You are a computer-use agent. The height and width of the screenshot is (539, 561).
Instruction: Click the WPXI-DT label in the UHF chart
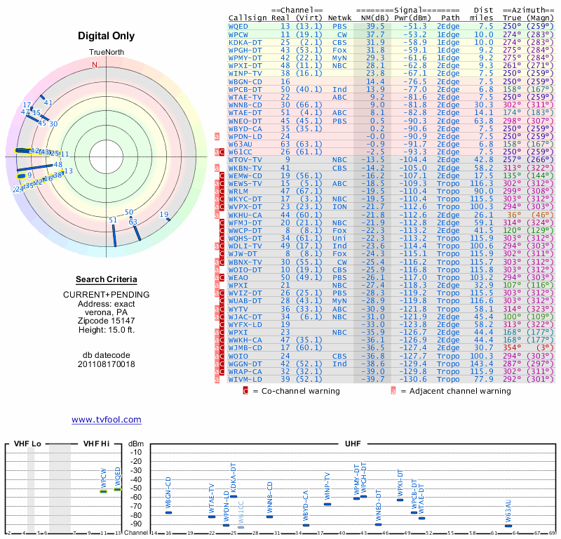[400, 482]
